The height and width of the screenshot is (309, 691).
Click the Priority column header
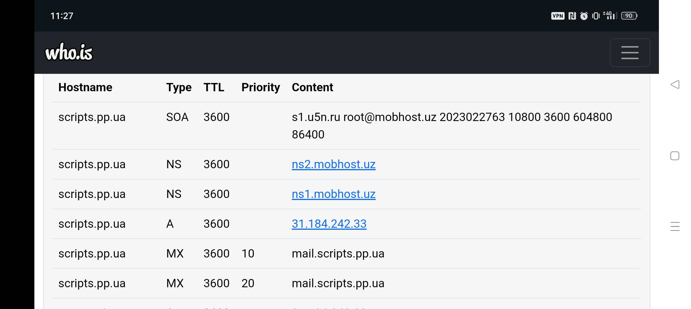coord(260,87)
